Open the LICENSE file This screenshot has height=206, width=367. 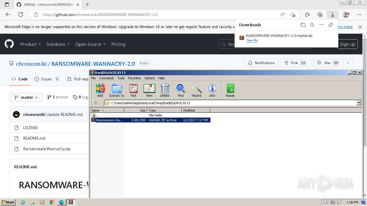coord(30,128)
